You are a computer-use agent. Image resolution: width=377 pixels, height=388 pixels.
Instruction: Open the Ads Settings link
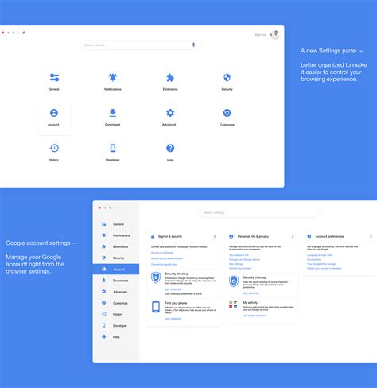pos(236,264)
